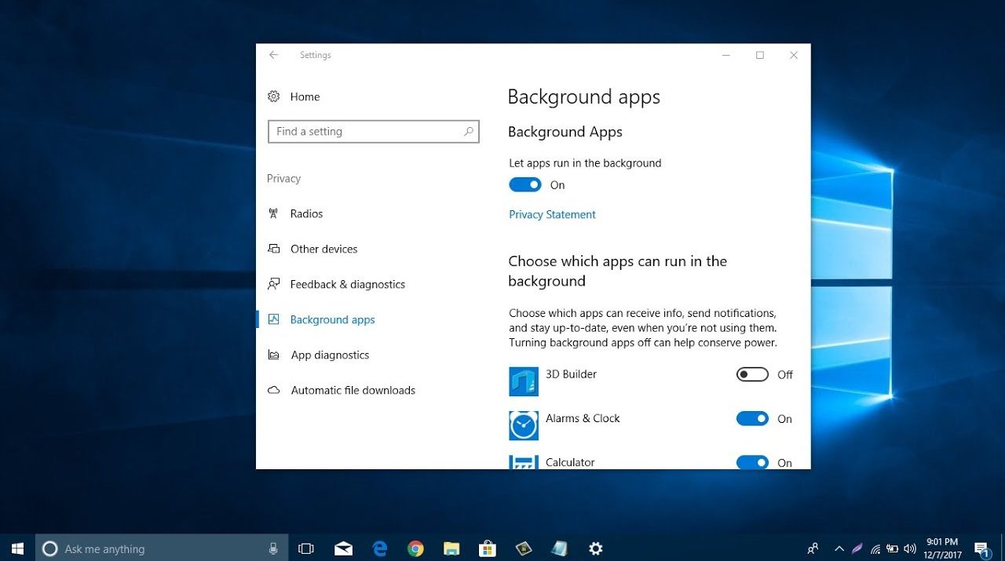
Task: Open the Privacy Statement link
Action: (552, 214)
